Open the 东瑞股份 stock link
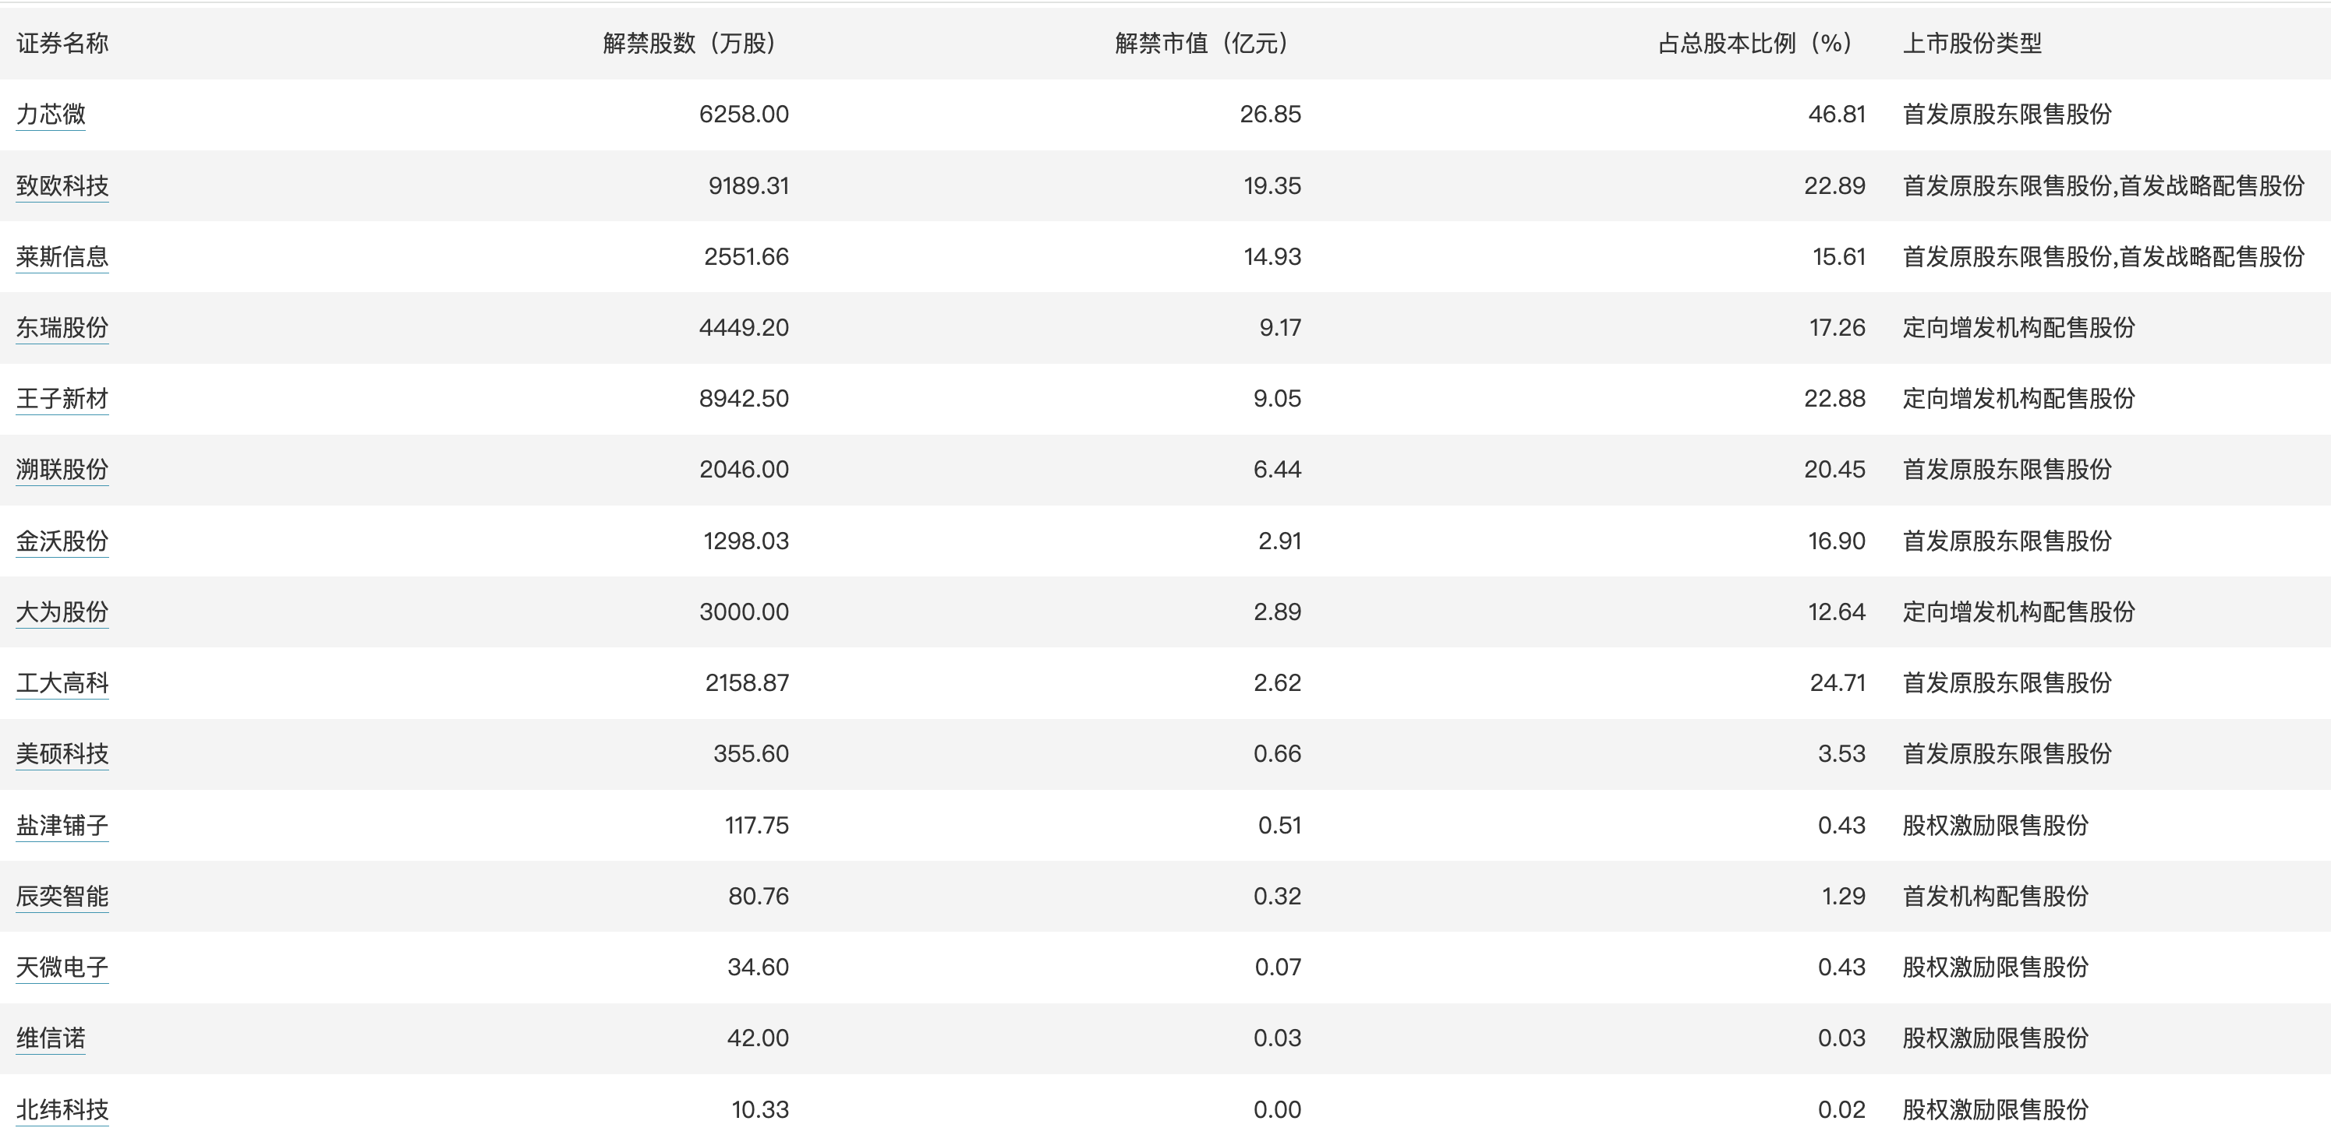The image size is (2331, 1142). (x=62, y=327)
